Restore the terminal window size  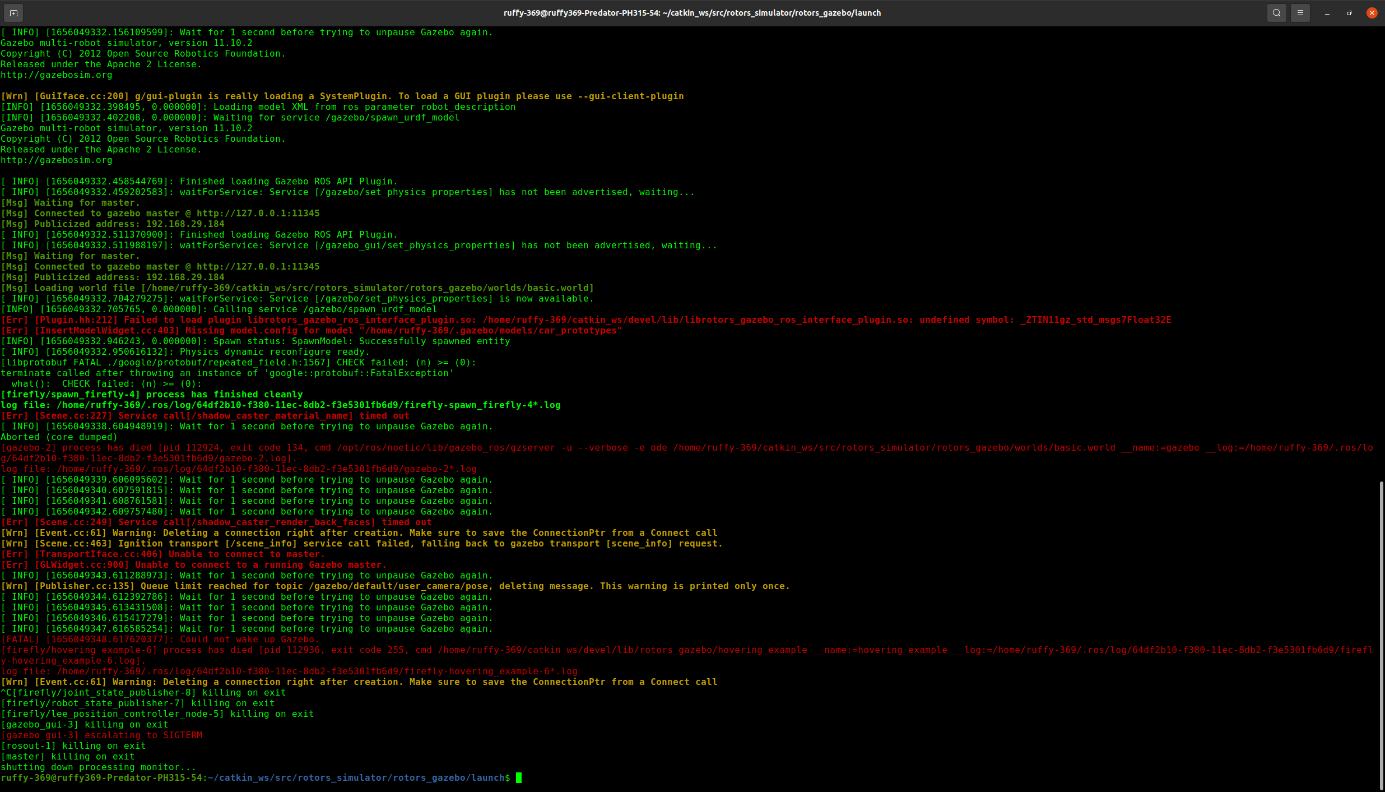1349,13
